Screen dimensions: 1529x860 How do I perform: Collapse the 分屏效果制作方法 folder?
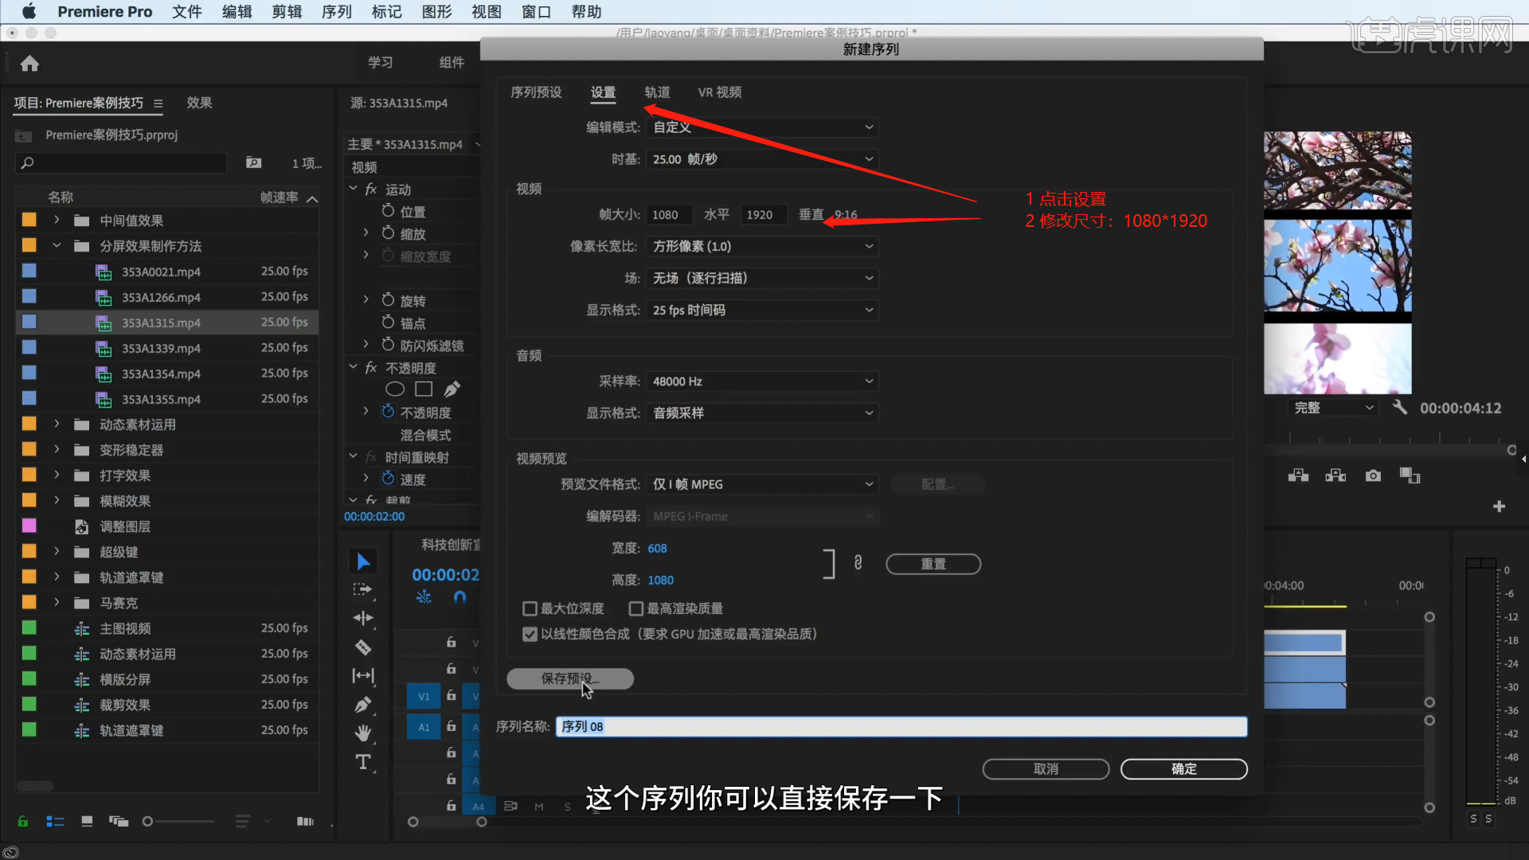pos(57,245)
